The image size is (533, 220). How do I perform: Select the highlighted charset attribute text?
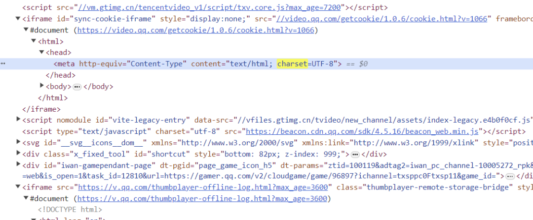point(292,63)
